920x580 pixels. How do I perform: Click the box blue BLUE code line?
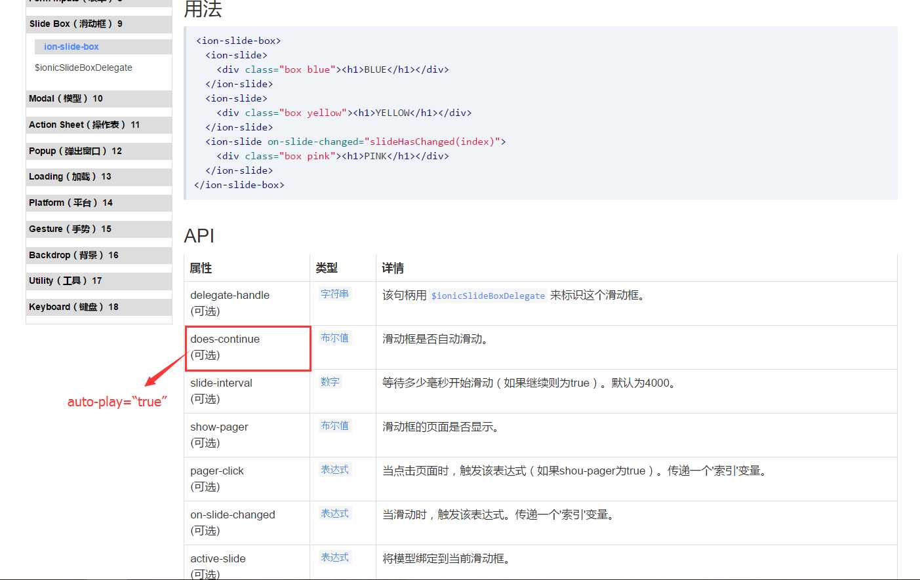tap(333, 69)
